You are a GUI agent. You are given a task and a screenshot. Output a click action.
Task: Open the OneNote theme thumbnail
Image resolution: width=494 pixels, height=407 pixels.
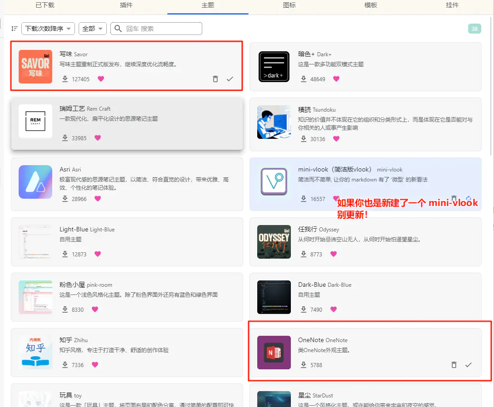pyautogui.click(x=274, y=353)
